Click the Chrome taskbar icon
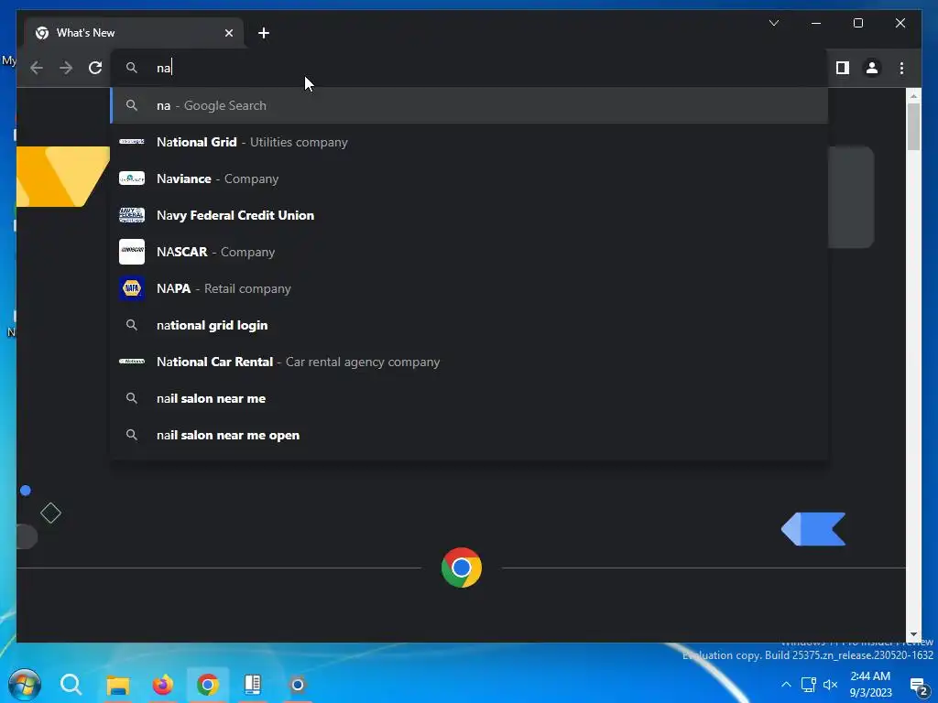 click(208, 685)
